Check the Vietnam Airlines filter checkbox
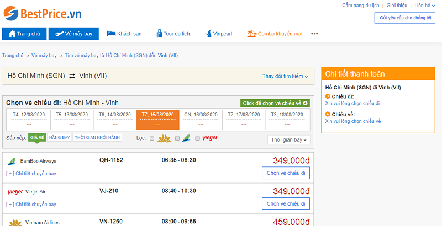The width and height of the screenshot is (442, 226). 152,138
